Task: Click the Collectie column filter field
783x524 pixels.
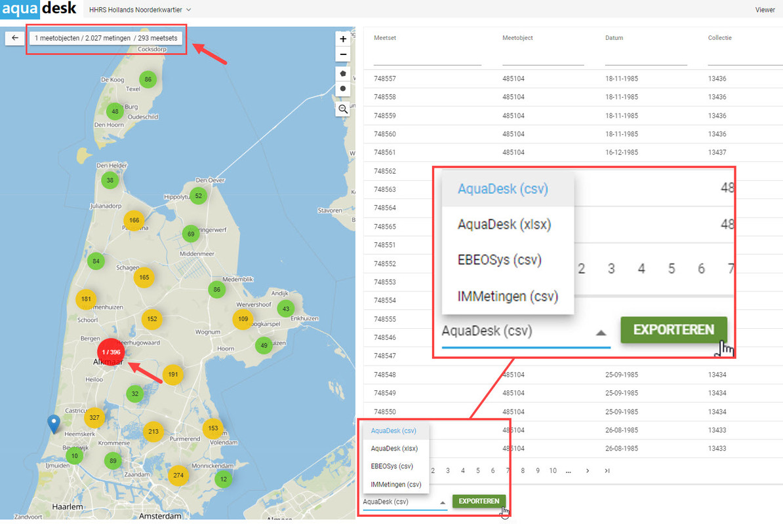Action: click(x=745, y=59)
